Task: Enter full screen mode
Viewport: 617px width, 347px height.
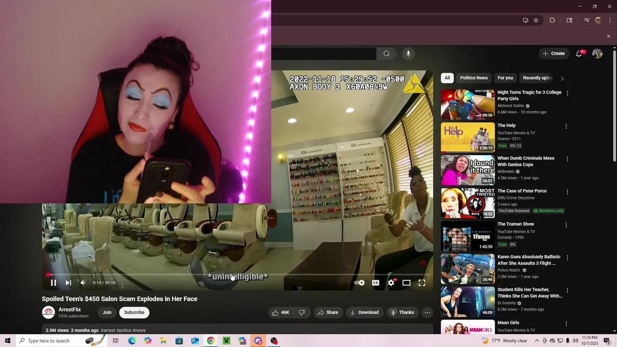Action: pyautogui.click(x=422, y=283)
